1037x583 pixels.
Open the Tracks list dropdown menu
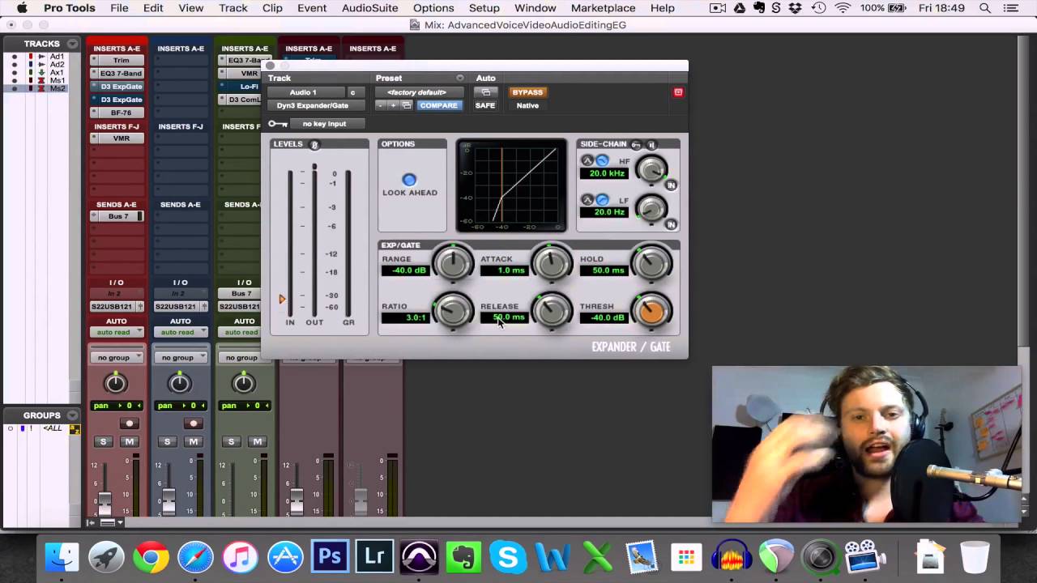pyautogui.click(x=73, y=44)
